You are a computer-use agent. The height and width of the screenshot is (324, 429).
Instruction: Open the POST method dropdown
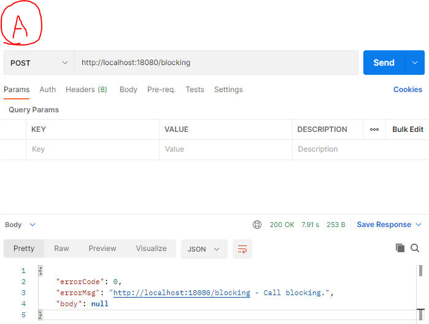click(x=39, y=63)
